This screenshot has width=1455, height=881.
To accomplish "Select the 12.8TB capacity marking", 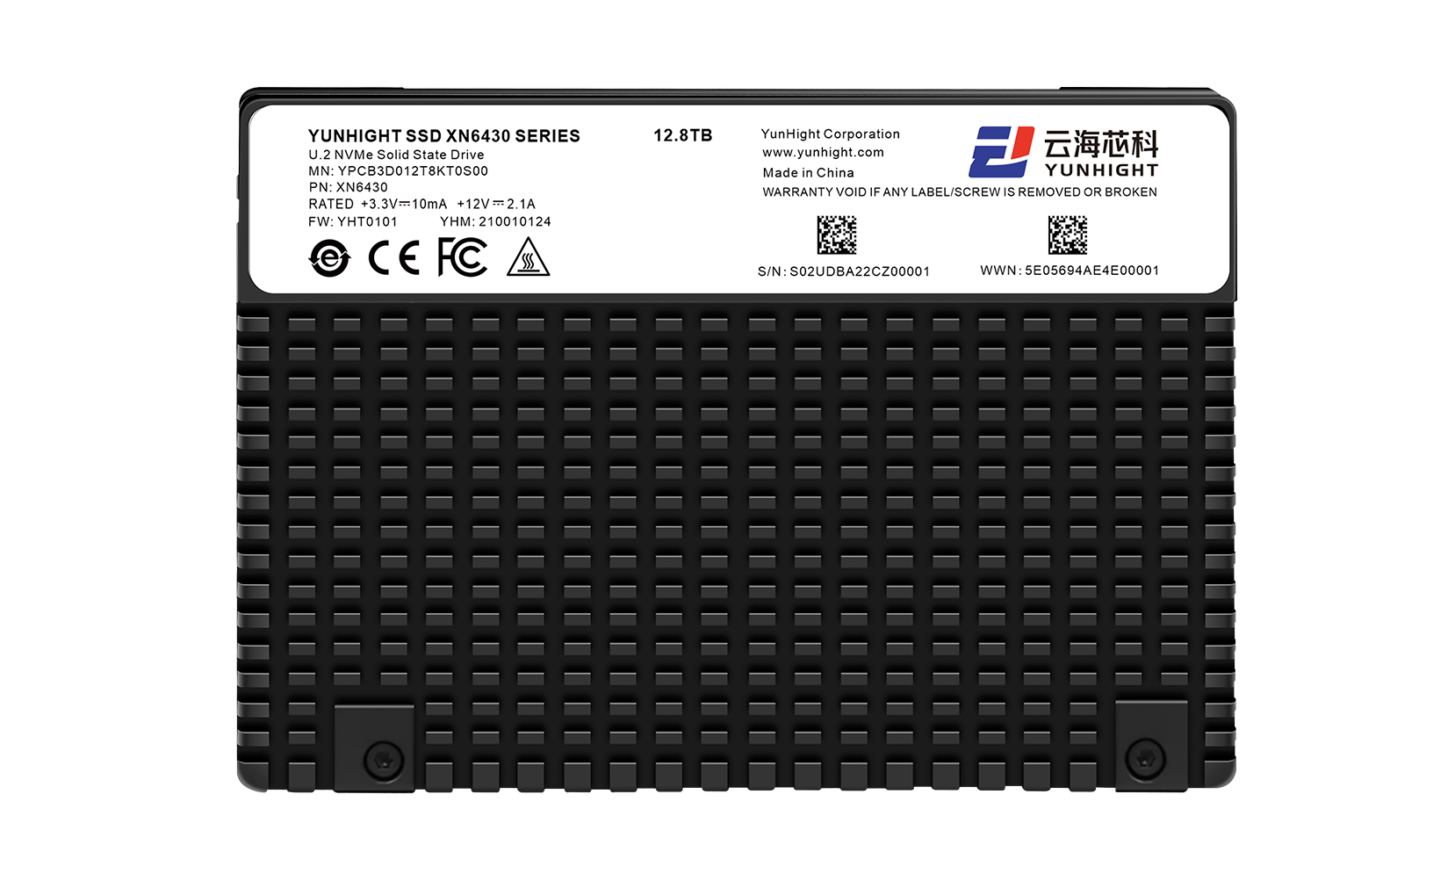I will point(683,134).
